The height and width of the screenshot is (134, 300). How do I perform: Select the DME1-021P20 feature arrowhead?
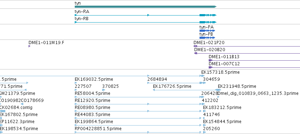pos(195,46)
